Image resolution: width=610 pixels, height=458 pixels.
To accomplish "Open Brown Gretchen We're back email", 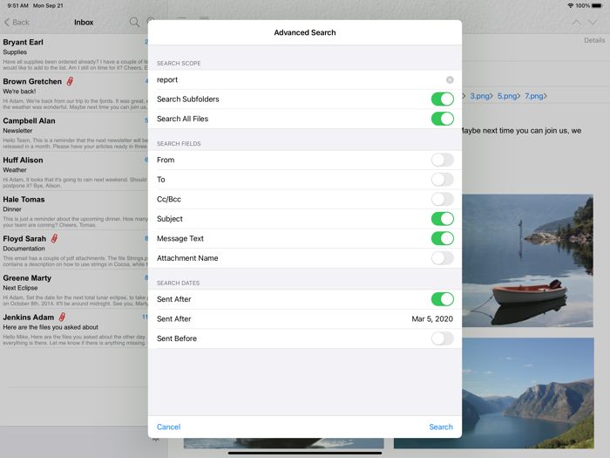I will point(74,94).
